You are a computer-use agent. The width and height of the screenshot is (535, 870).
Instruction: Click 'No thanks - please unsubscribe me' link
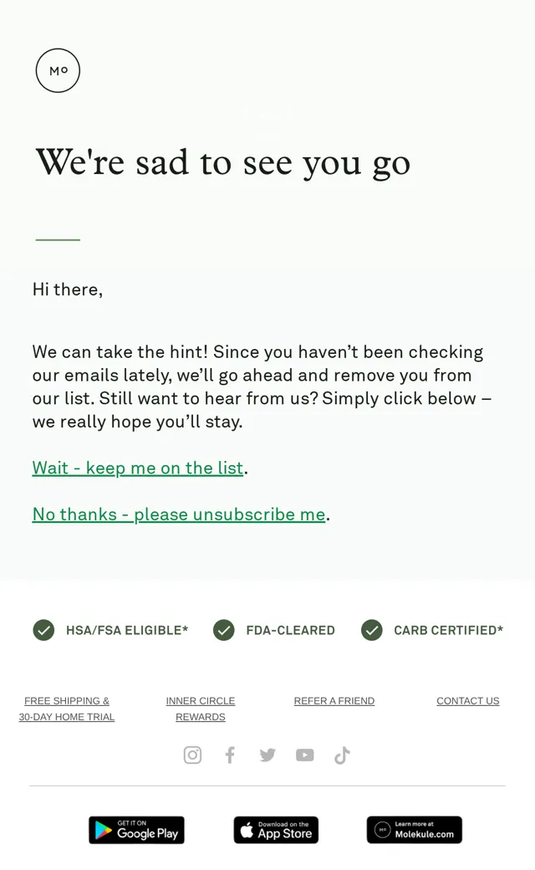pos(179,514)
